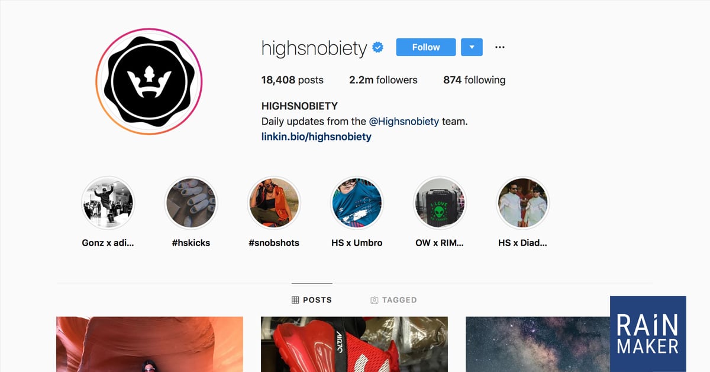
Task: Open the three-dots options menu
Action: pos(500,47)
